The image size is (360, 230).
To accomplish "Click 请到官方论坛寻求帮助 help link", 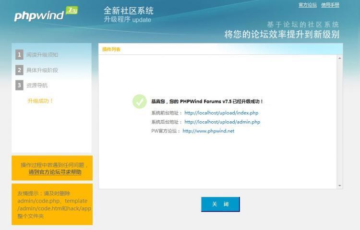I will [55, 172].
